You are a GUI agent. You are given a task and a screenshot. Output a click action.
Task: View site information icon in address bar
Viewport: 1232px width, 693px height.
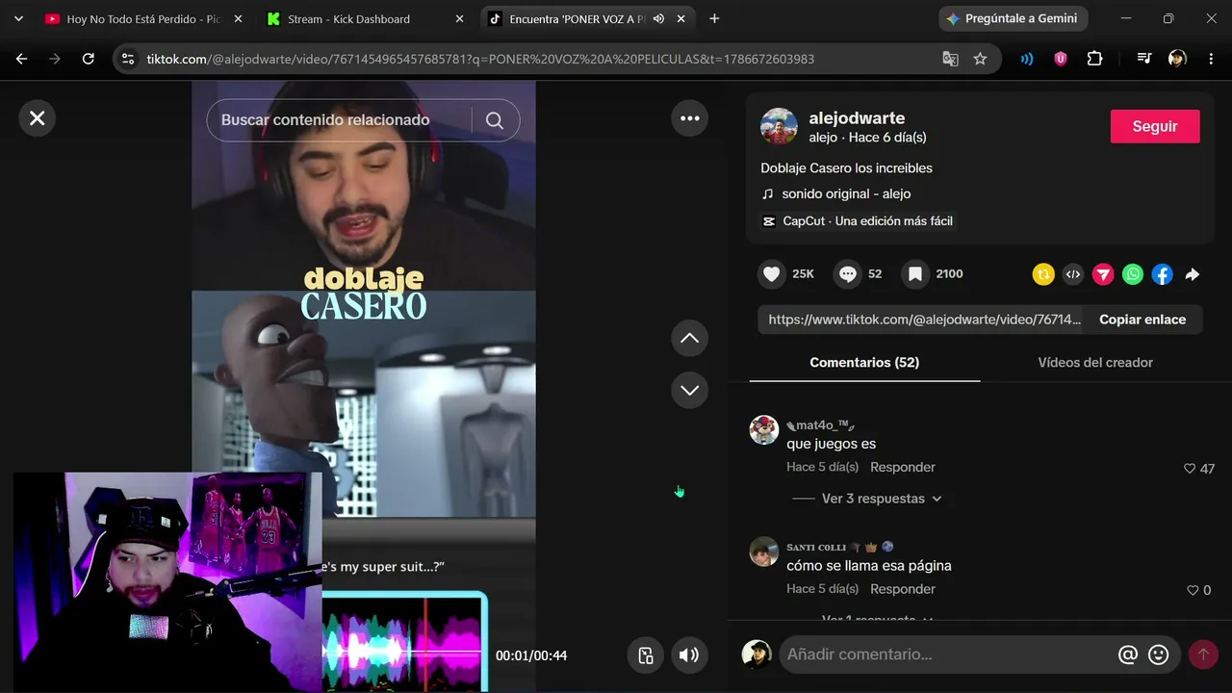127,59
